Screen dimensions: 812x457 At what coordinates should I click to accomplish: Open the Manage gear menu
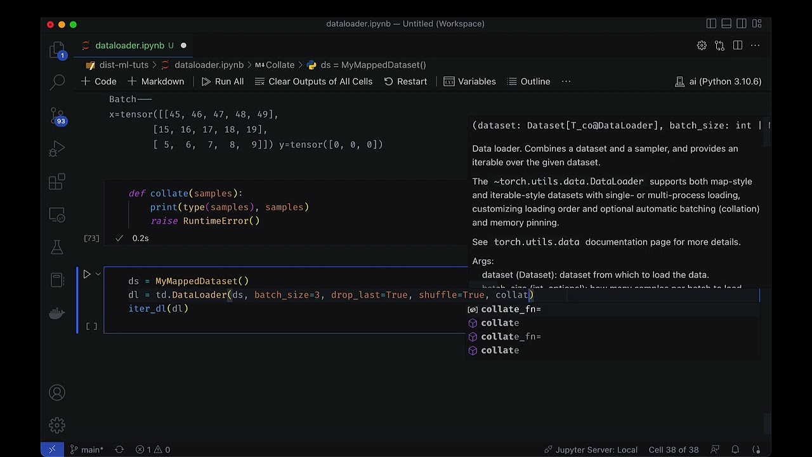(57, 425)
